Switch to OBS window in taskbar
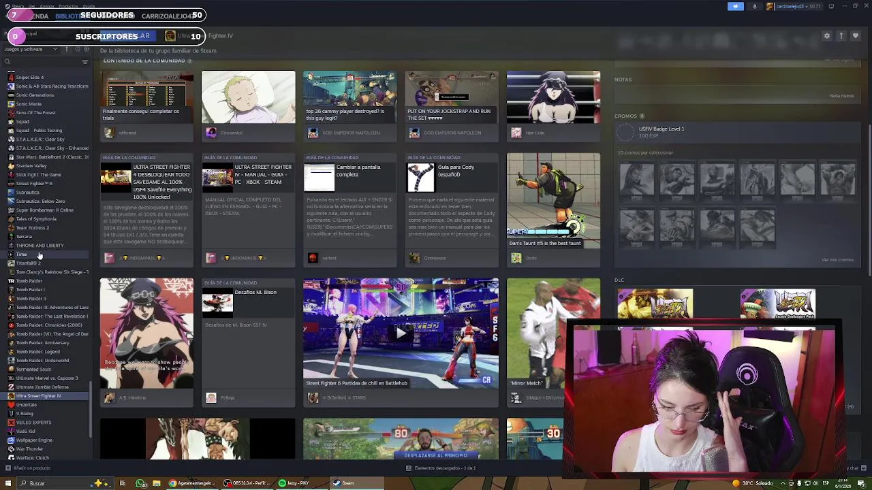This screenshot has height=490, width=872. [249, 483]
